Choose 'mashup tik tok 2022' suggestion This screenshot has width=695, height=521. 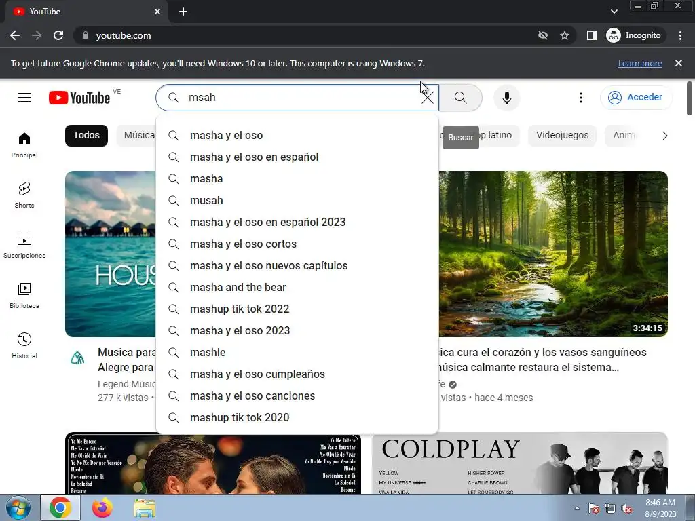click(297, 309)
